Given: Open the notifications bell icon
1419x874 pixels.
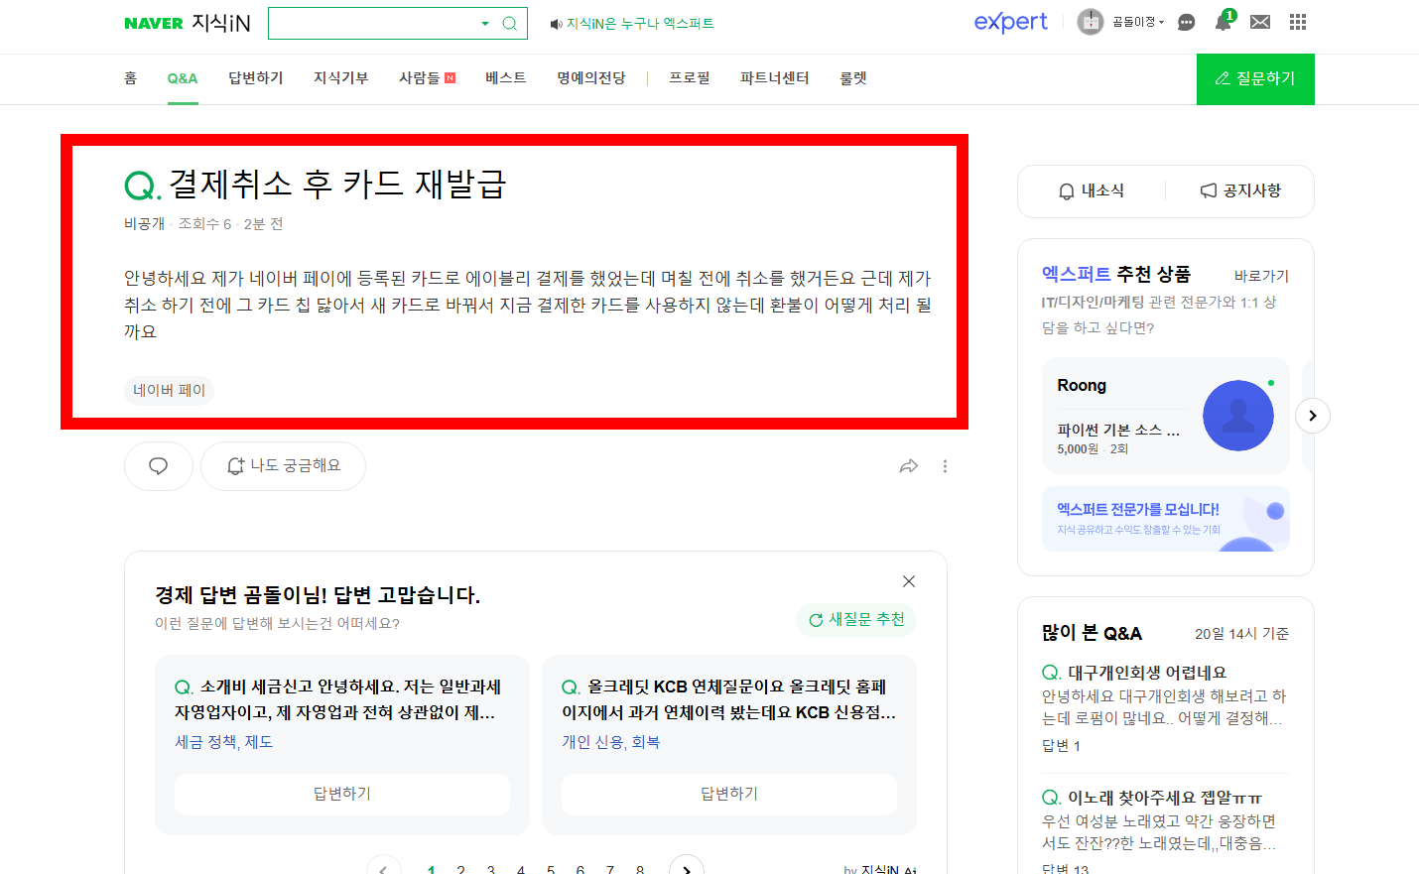Looking at the screenshot, I should point(1223,22).
